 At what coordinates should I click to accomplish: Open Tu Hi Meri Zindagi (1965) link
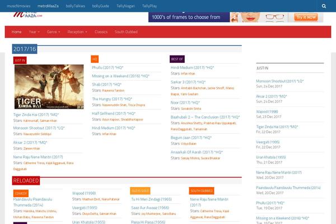(x=152, y=199)
